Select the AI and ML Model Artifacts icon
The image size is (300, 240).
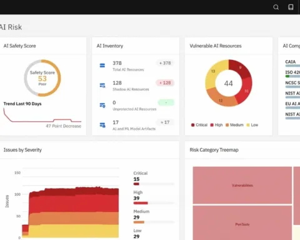[102, 125]
